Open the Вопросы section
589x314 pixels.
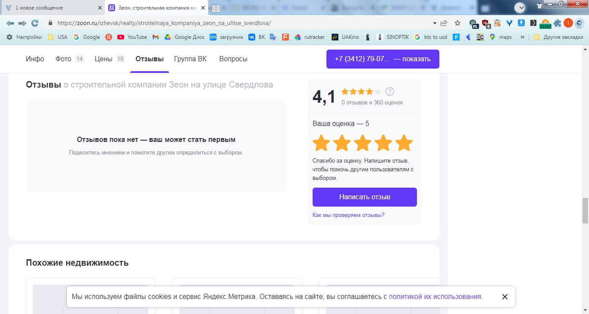click(233, 59)
